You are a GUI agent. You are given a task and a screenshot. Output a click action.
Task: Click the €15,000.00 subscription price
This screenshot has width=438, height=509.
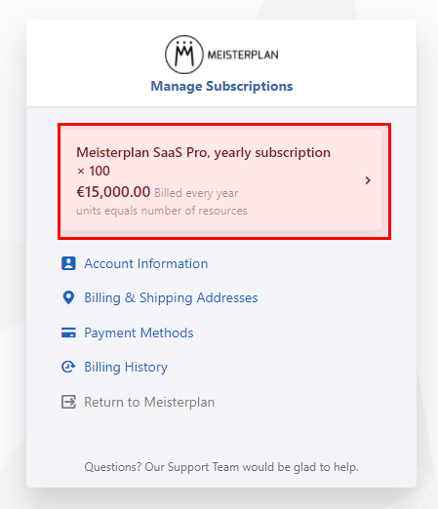(x=113, y=192)
